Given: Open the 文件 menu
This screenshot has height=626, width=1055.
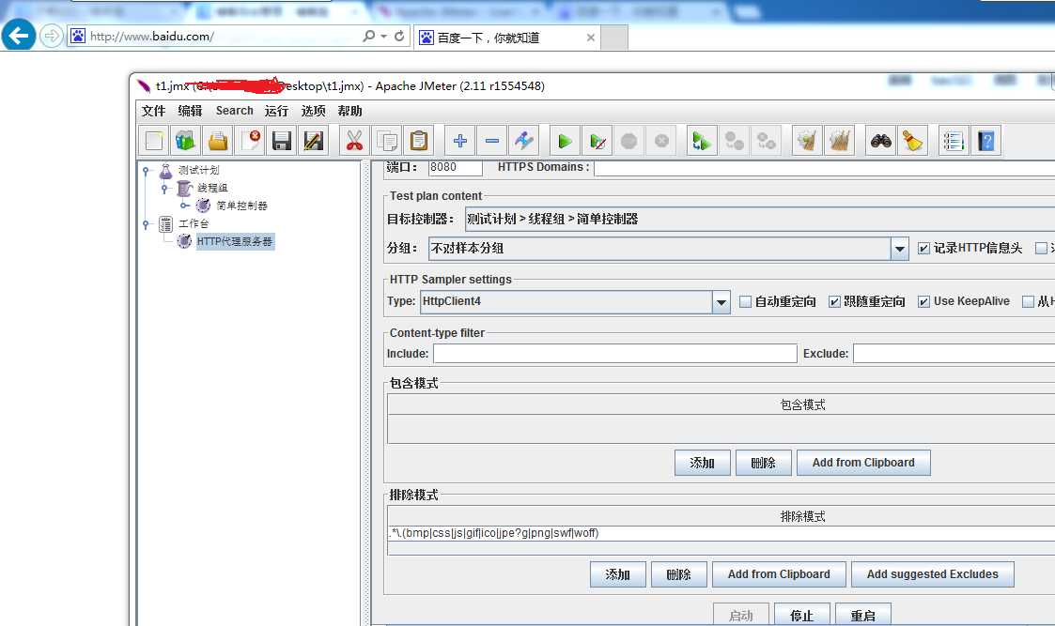Looking at the screenshot, I should (x=153, y=111).
